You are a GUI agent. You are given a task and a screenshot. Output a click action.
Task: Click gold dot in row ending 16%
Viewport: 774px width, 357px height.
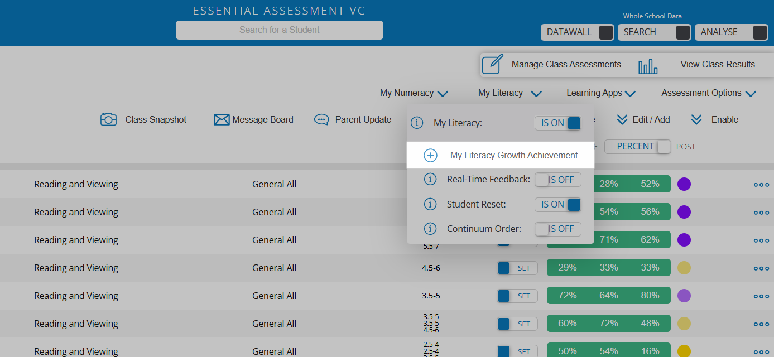684,351
